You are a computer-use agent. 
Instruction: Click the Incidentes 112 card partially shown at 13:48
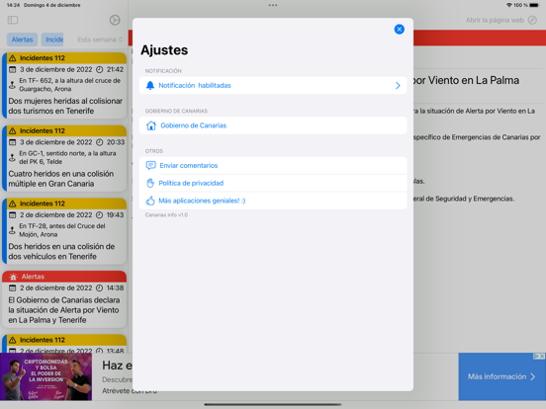coord(64,344)
